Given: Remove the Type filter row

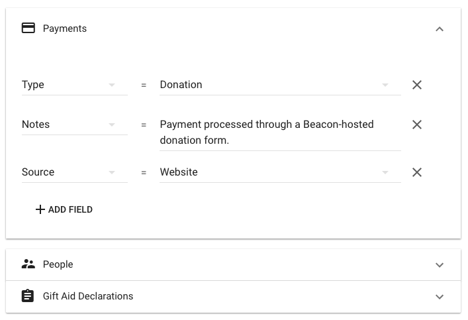Looking at the screenshot, I should coord(417,85).
